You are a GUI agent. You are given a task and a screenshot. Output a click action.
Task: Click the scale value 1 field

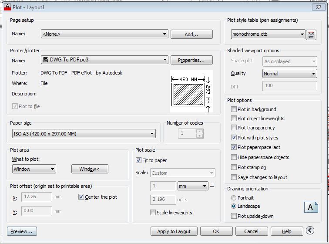(163, 186)
